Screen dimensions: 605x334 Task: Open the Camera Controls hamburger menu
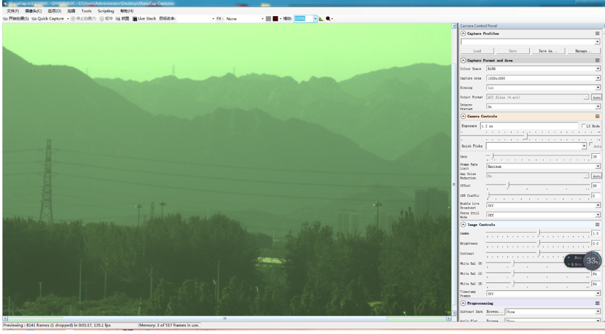597,116
